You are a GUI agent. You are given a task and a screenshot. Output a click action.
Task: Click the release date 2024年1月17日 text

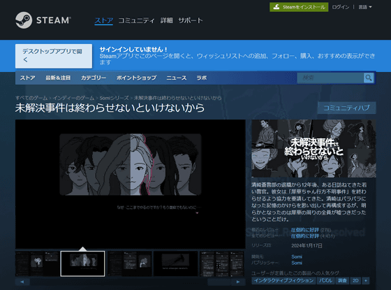[x=307, y=245]
